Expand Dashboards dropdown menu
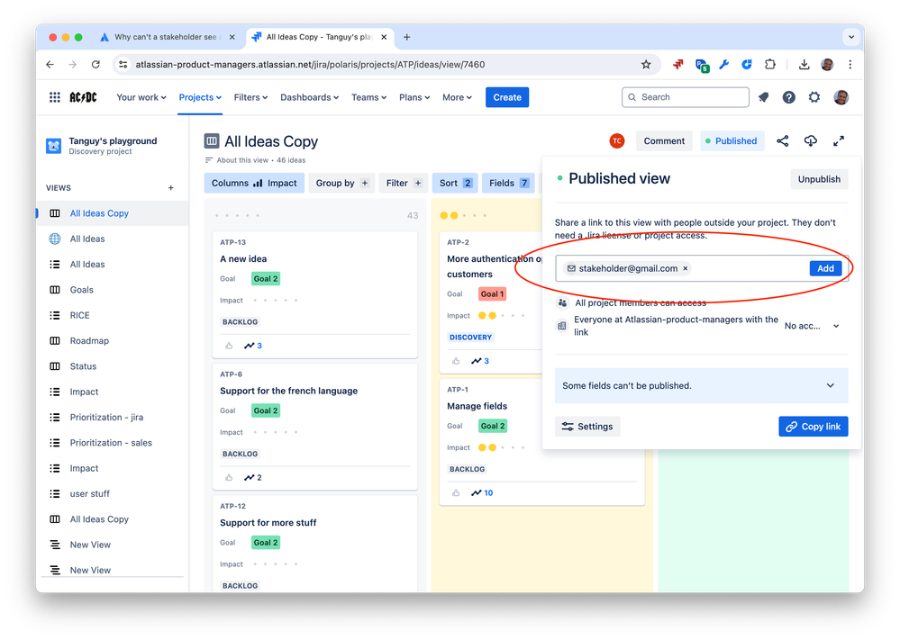The width and height of the screenshot is (900, 640). pos(309,97)
